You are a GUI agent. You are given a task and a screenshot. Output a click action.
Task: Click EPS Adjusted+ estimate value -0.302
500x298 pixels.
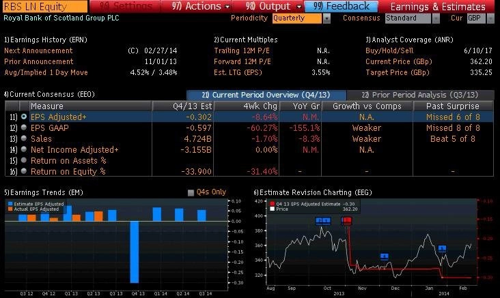199,117
